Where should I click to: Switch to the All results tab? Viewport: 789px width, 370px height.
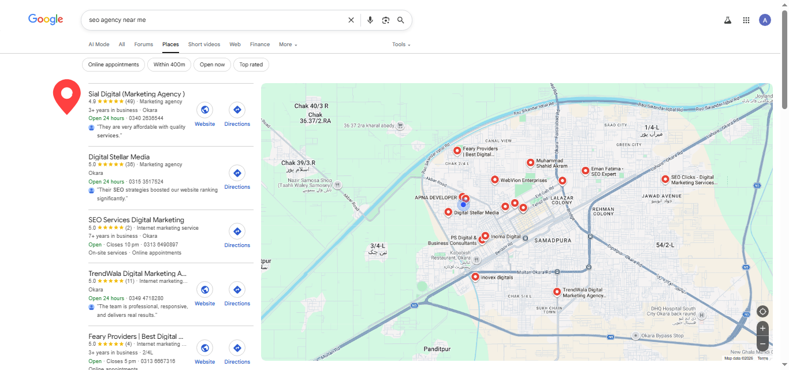(122, 44)
